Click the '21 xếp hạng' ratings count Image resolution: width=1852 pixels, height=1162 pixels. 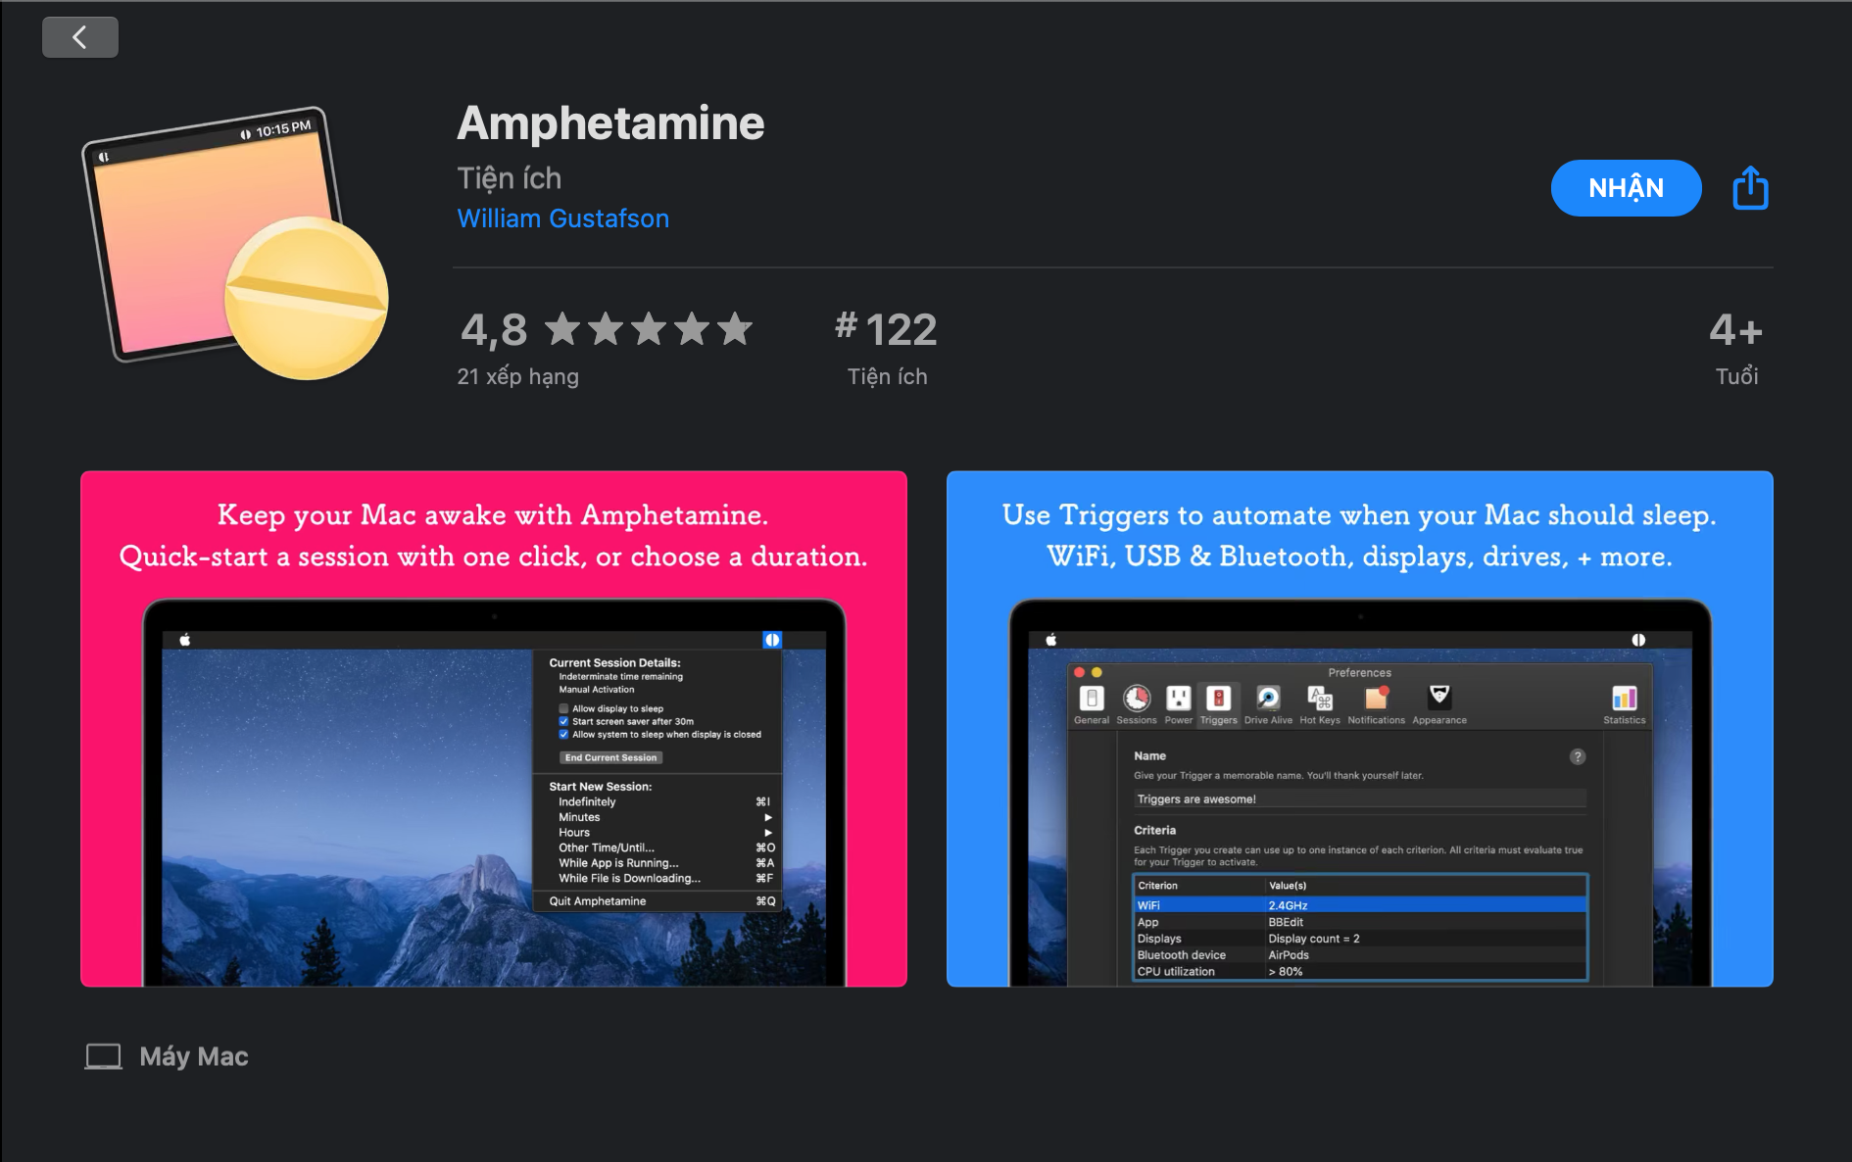point(518,376)
